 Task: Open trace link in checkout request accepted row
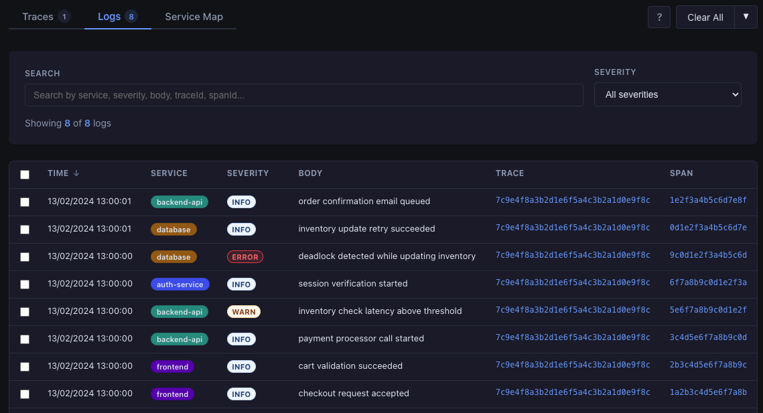point(573,392)
